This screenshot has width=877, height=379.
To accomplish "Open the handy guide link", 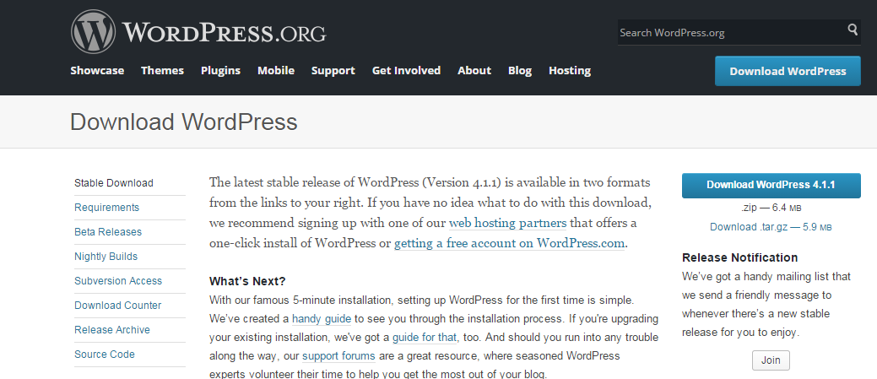I will point(322,319).
